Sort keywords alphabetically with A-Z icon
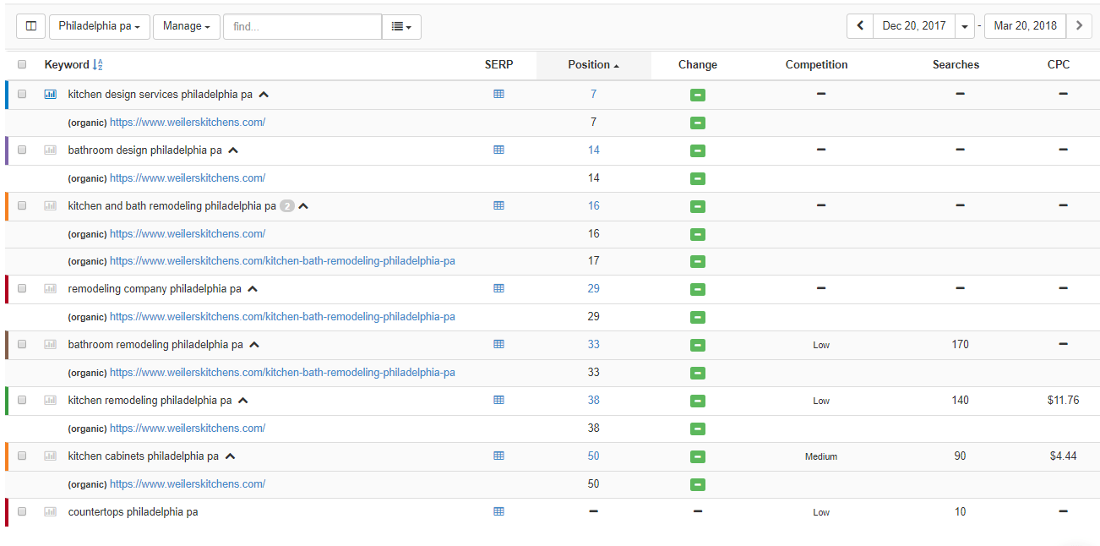Screen dimensions: 1100x546 [x=97, y=65]
